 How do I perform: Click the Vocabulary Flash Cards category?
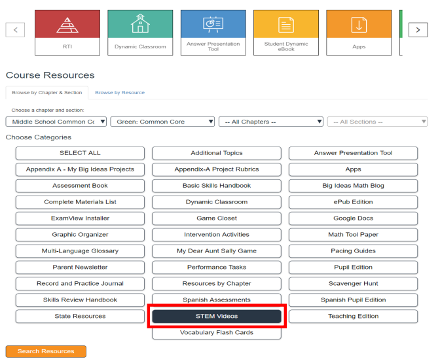[x=217, y=333]
